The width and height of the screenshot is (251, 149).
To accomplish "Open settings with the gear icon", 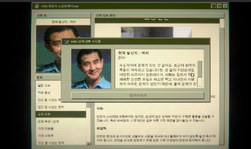I will coord(213,6).
